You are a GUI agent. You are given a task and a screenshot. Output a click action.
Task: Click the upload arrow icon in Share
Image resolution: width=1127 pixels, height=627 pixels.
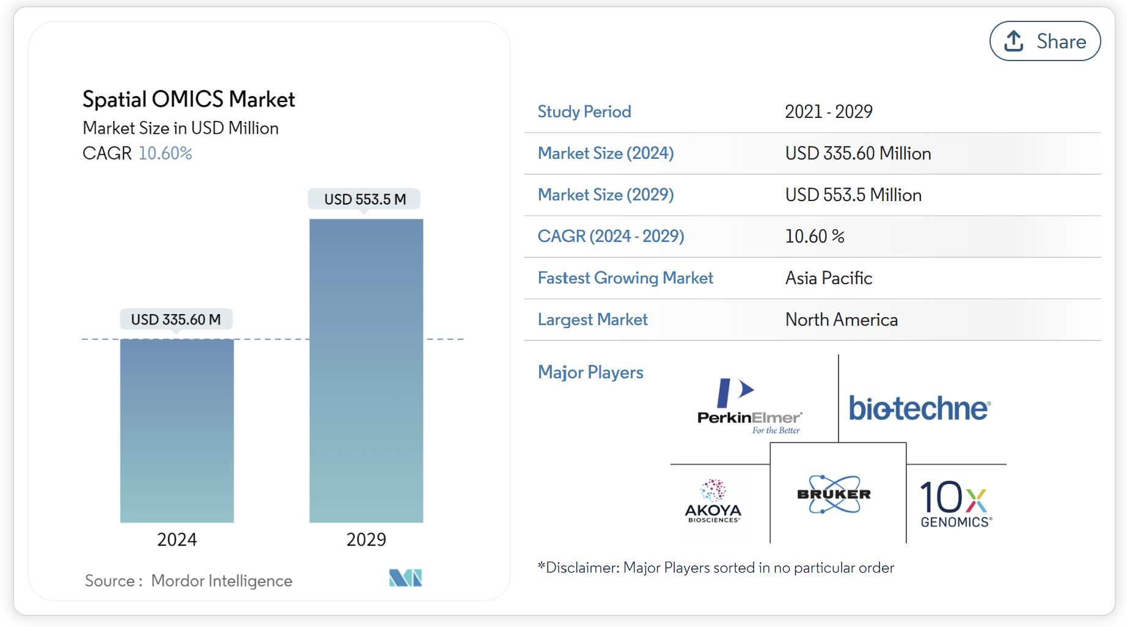pyautogui.click(x=1014, y=41)
